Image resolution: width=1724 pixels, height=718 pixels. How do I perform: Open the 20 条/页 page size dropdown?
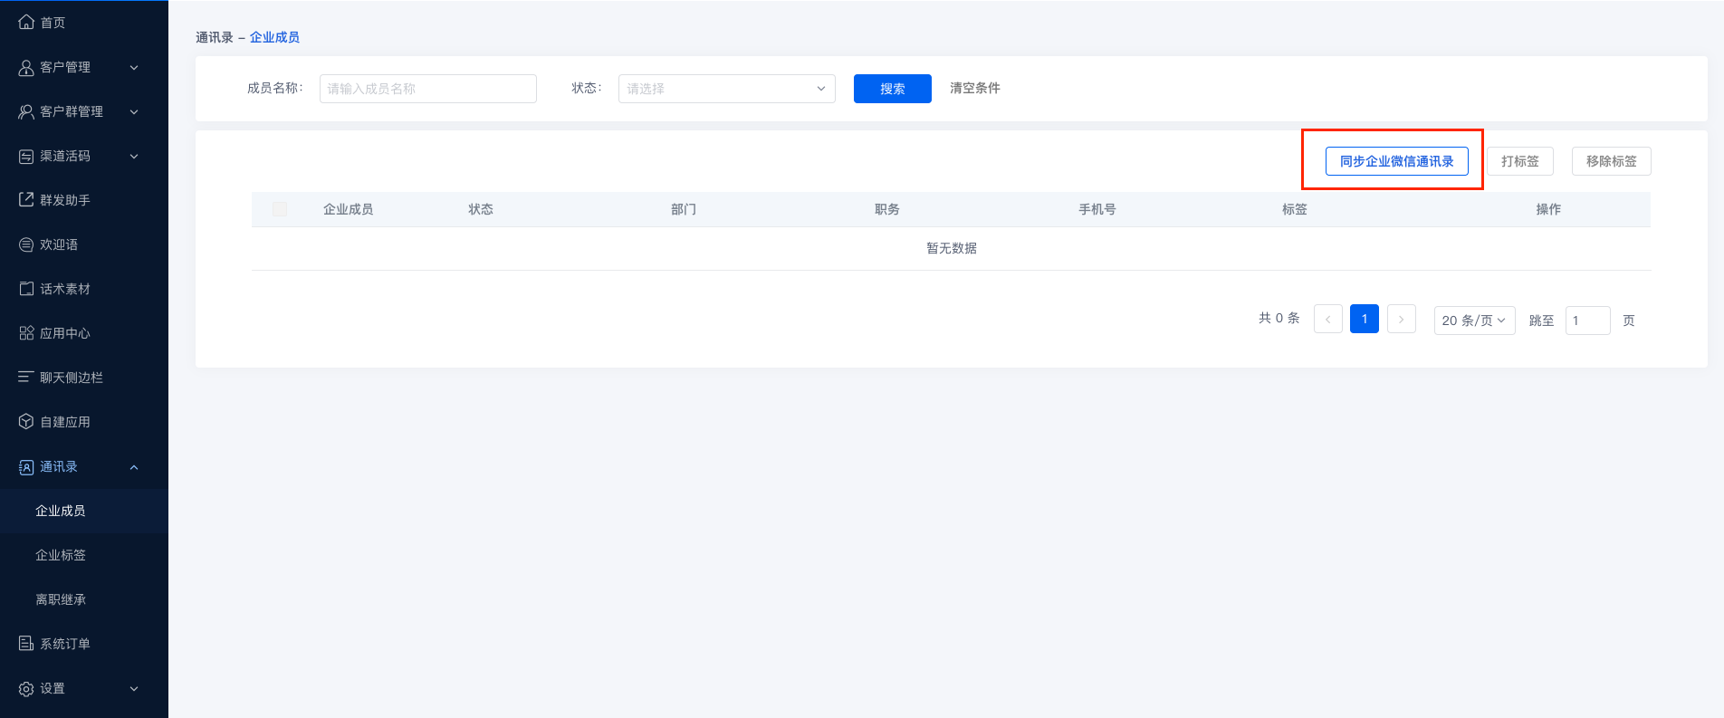[1475, 321]
